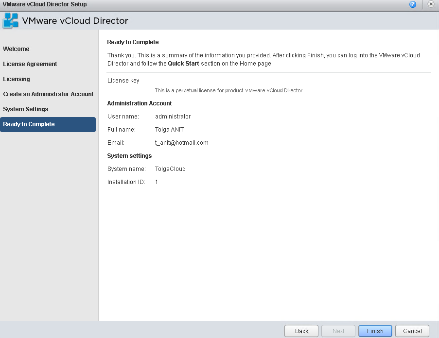Viewport: 439px width, 338px height.
Task: Open Create an Administrator Account step
Action: click(48, 94)
